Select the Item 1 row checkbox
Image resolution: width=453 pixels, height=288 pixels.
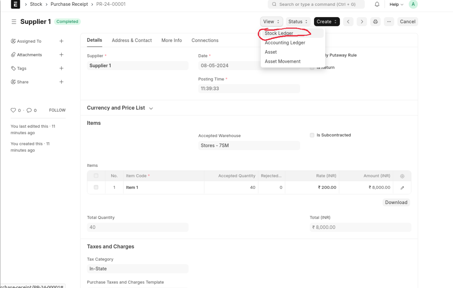[96, 187]
